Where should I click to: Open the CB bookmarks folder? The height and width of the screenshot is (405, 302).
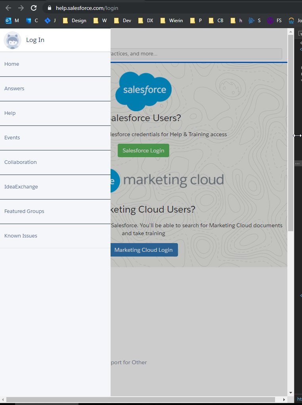pyautogui.click(x=216, y=21)
